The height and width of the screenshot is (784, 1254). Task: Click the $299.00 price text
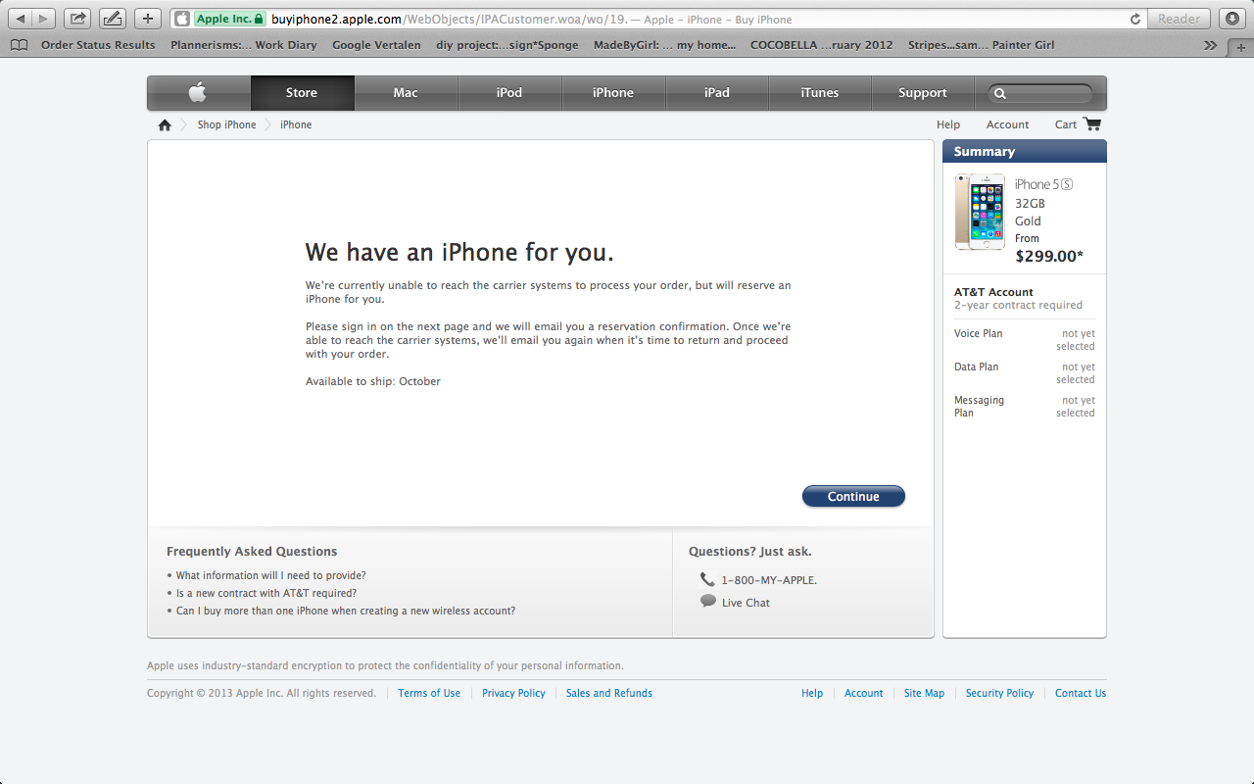[1049, 256]
